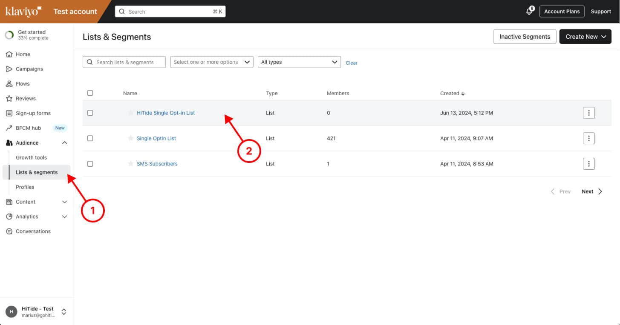The width and height of the screenshot is (620, 325).
Task: Open the Conversations menu item
Action: point(33,231)
